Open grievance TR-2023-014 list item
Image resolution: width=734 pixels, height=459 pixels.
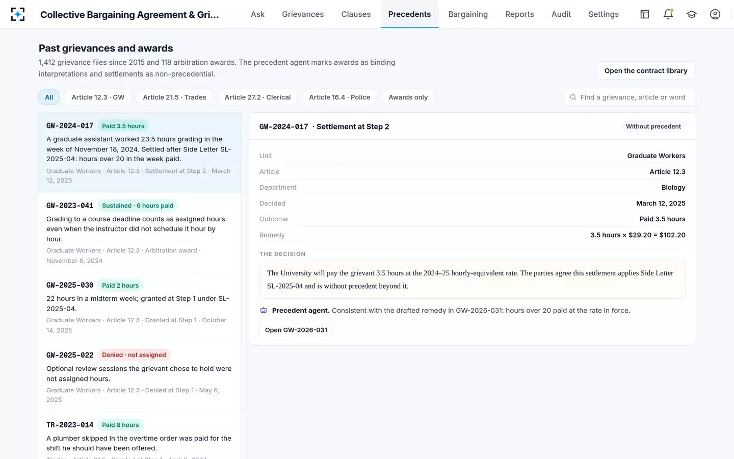pyautogui.click(x=140, y=436)
